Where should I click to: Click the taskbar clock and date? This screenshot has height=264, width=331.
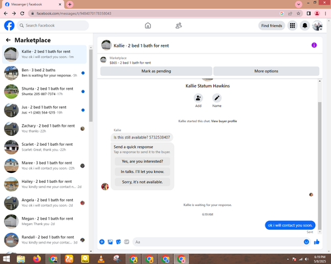320,259
